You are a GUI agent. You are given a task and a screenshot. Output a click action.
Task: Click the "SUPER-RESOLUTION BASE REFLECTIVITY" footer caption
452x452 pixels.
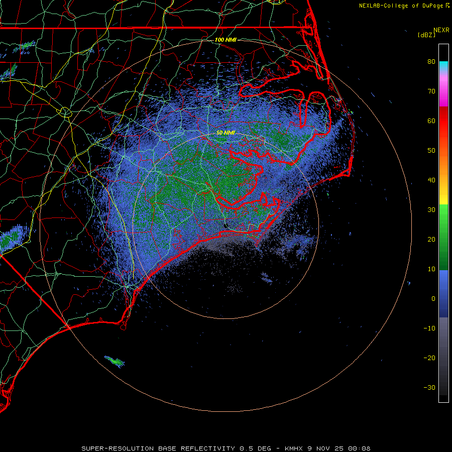coord(158,448)
